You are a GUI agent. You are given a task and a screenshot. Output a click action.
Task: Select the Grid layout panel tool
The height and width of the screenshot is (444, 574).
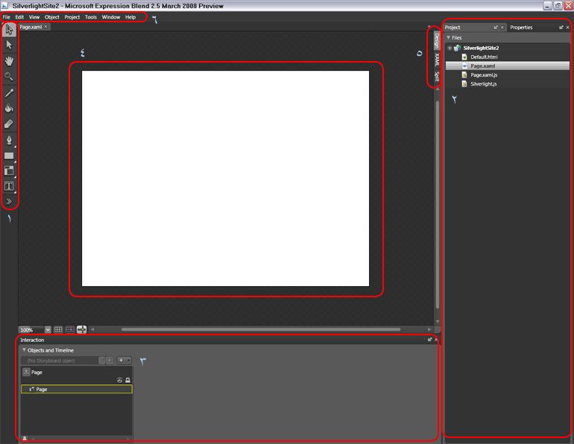pyautogui.click(x=9, y=171)
